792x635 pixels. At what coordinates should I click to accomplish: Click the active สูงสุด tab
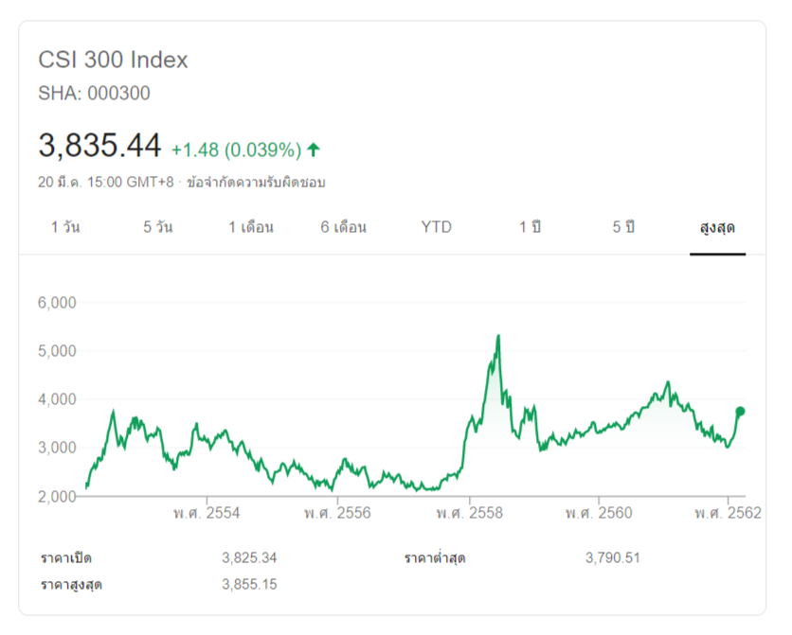[x=717, y=228]
